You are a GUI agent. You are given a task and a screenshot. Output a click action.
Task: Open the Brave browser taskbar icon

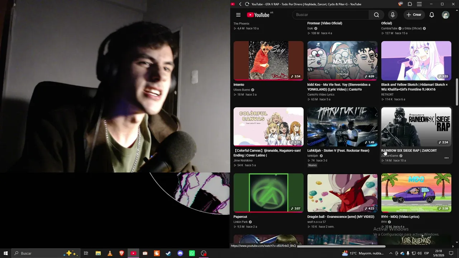(x=122, y=253)
